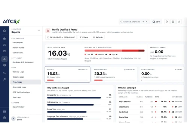Open the wrench tools icon in the sidebar

click(4, 79)
